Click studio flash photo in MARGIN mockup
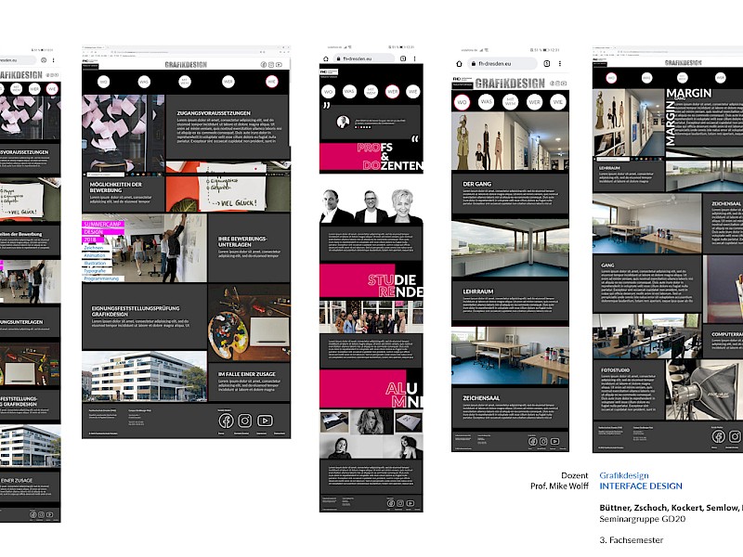Viewport: 743px width, 557px height. click(x=704, y=390)
